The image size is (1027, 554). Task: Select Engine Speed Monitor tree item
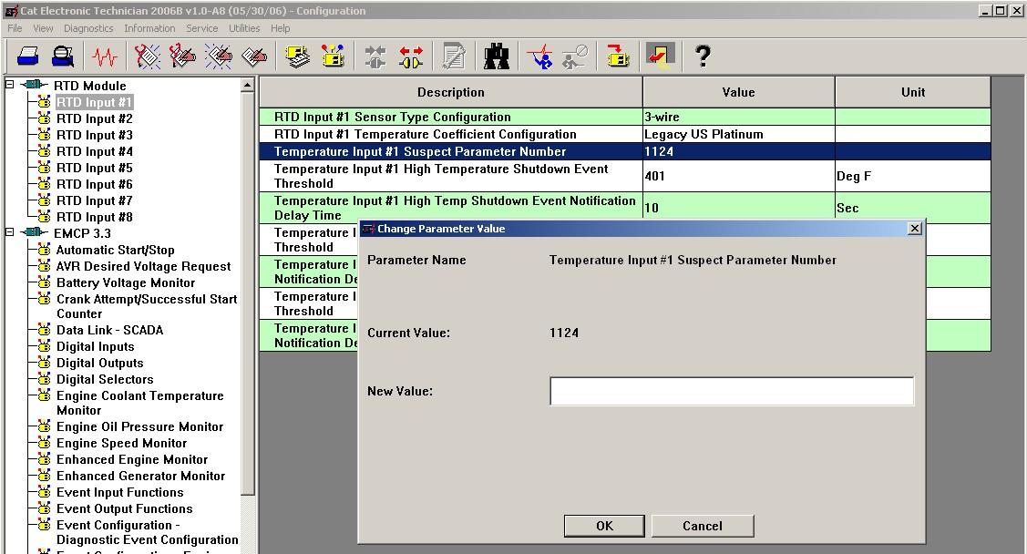[121, 443]
